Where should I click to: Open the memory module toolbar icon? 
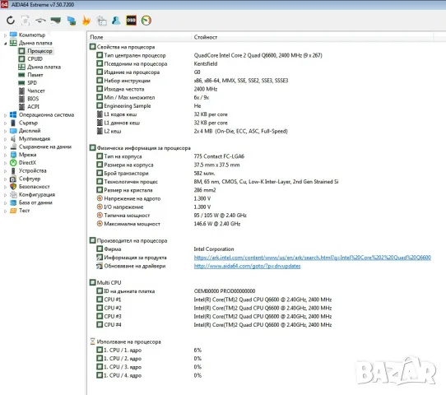pyautogui.click(x=55, y=21)
